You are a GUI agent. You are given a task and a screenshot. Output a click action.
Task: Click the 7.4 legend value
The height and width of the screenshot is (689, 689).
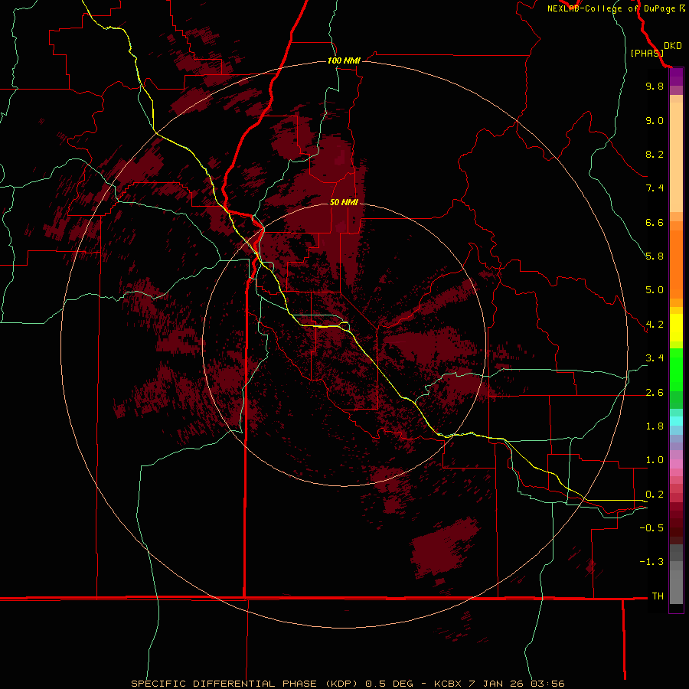coord(655,188)
